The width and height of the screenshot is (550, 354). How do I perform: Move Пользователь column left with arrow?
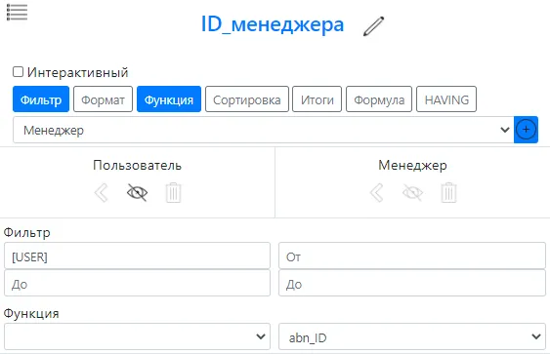101,192
